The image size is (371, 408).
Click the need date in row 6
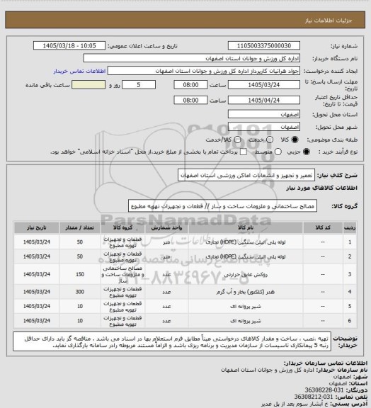(36, 321)
